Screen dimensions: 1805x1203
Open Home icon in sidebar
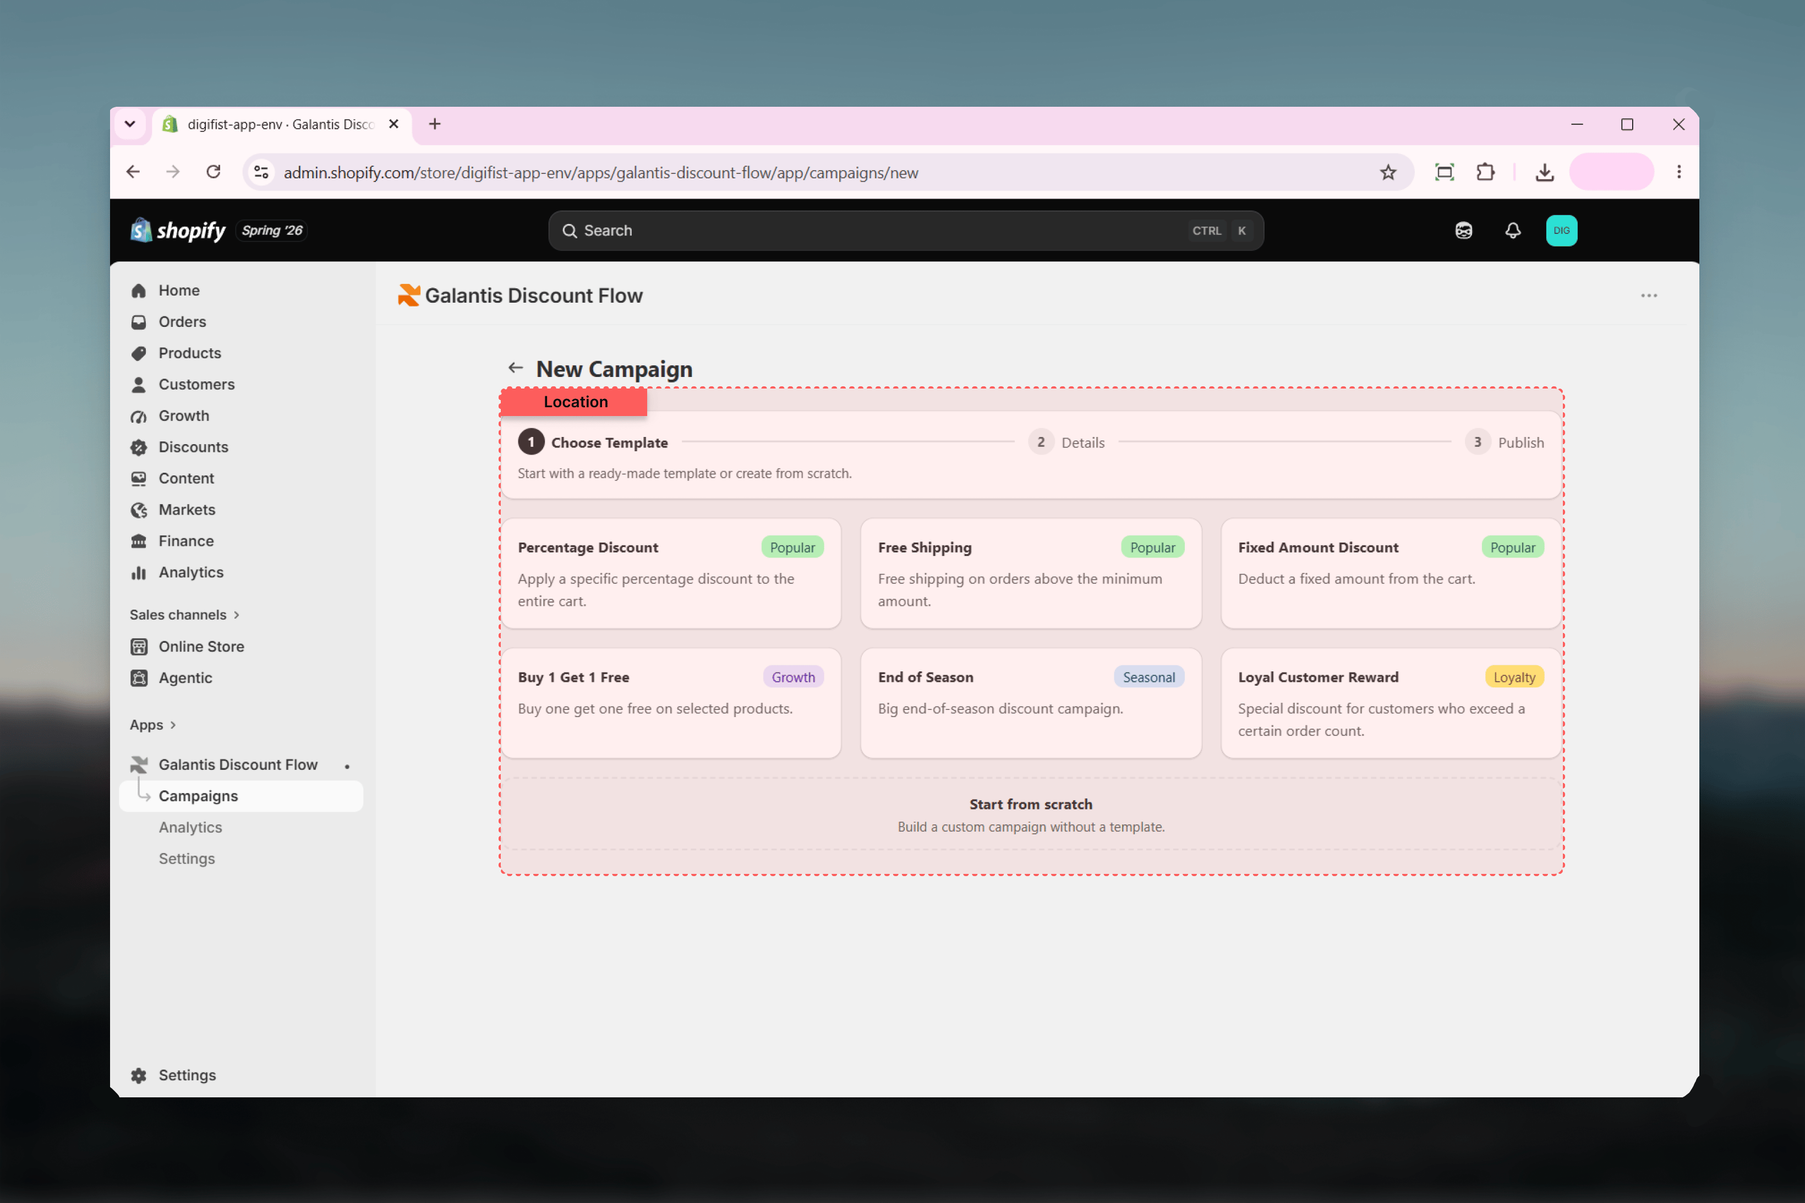(139, 291)
